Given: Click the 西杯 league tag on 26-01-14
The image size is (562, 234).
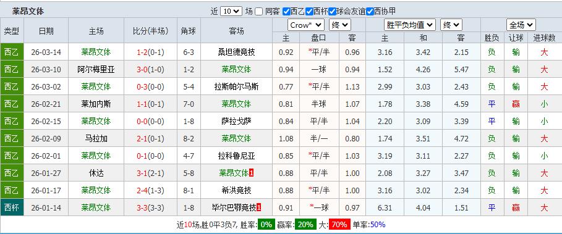Looking at the screenshot, I should point(12,207).
